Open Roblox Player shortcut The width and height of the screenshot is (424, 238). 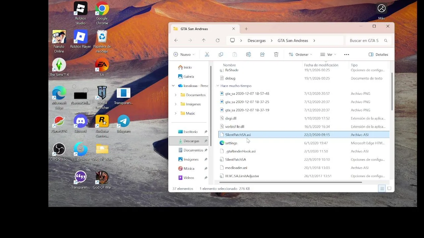[80, 39]
